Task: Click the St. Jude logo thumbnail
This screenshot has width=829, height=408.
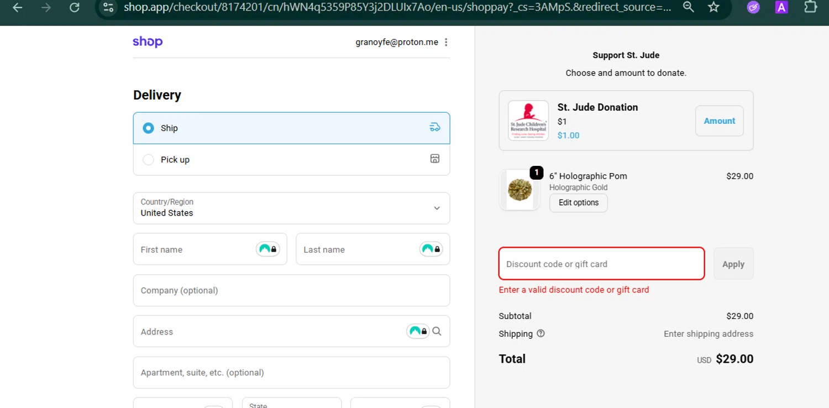Action: pyautogui.click(x=528, y=121)
